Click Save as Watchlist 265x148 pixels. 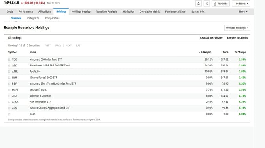coord(211,38)
